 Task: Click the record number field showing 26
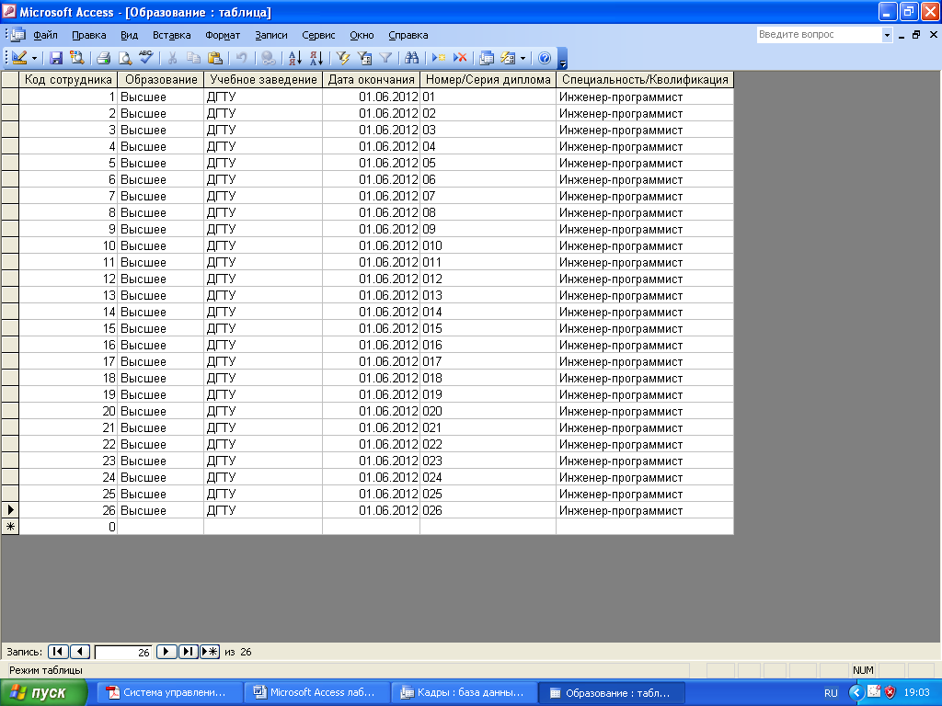click(x=123, y=652)
